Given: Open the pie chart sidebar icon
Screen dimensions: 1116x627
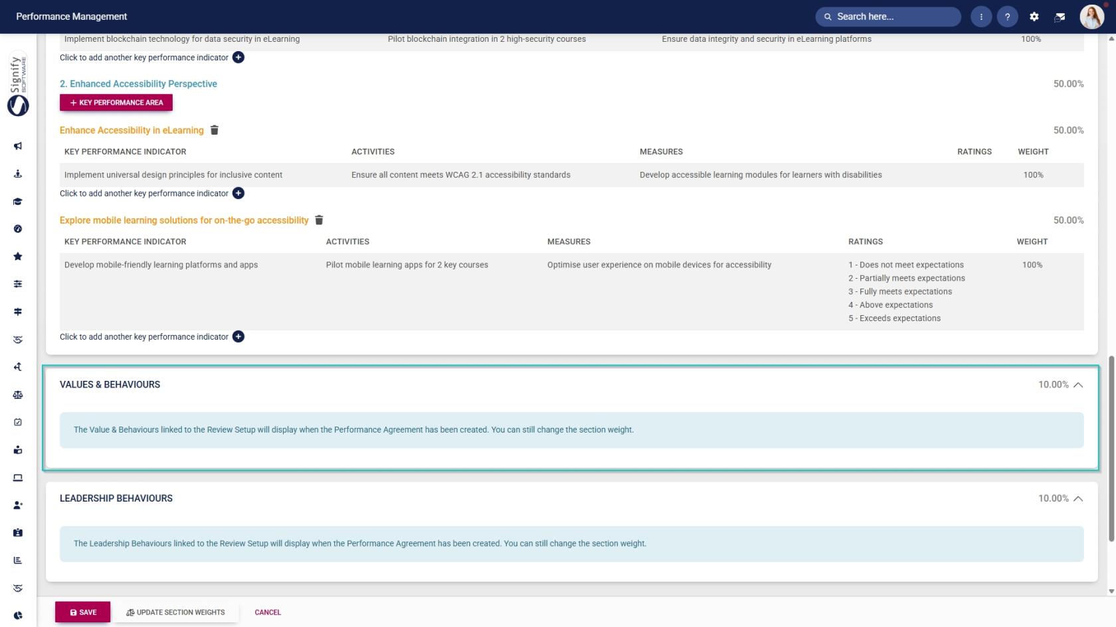Looking at the screenshot, I should click(18, 616).
